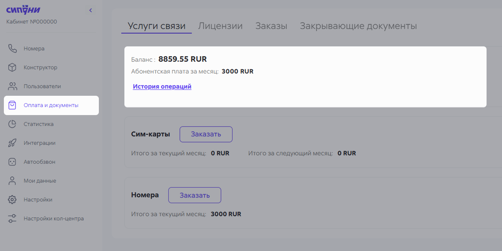
Task: Switch to the Лицензии tab
Action: pyautogui.click(x=220, y=26)
